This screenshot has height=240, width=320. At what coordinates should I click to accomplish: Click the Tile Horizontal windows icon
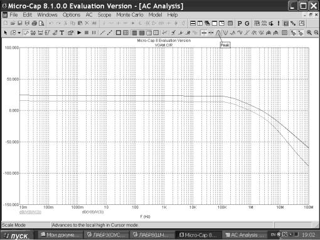click(193, 23)
